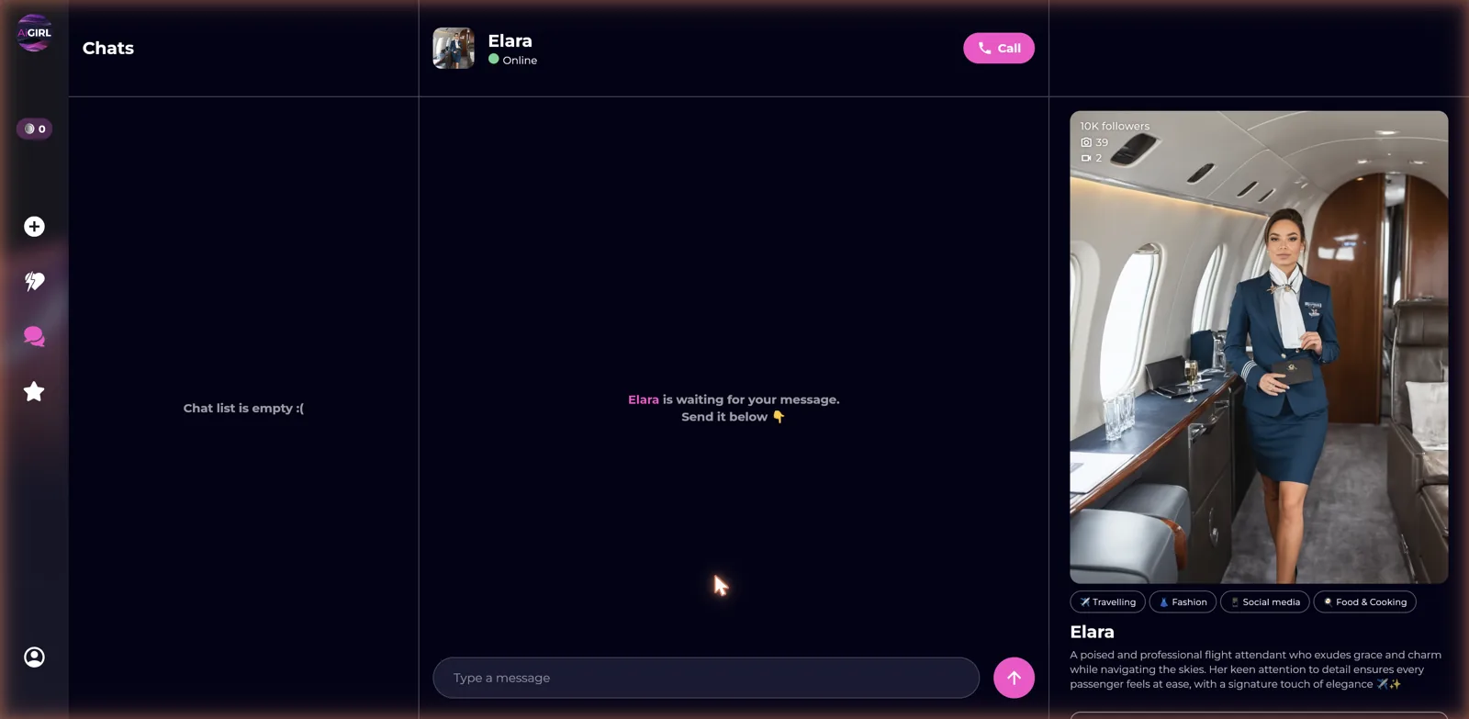1469x719 pixels.
Task: Create a new character with plus icon
Action: click(x=34, y=227)
